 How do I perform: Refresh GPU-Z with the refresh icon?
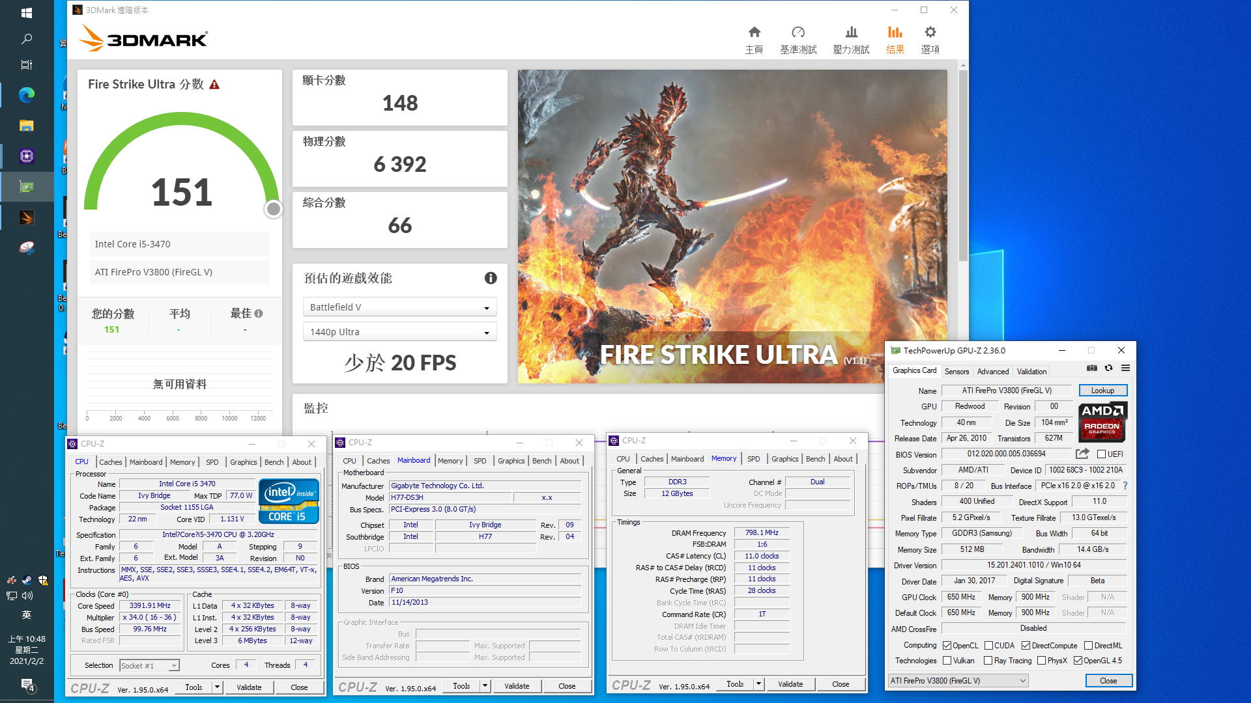click(x=1108, y=368)
